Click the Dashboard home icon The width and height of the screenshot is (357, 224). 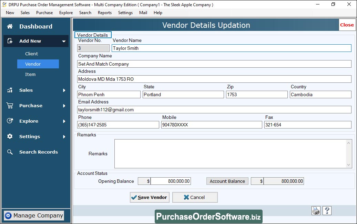10,26
